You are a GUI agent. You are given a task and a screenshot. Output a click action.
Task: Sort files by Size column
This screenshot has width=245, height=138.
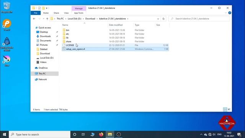pyautogui.click(x=158, y=25)
